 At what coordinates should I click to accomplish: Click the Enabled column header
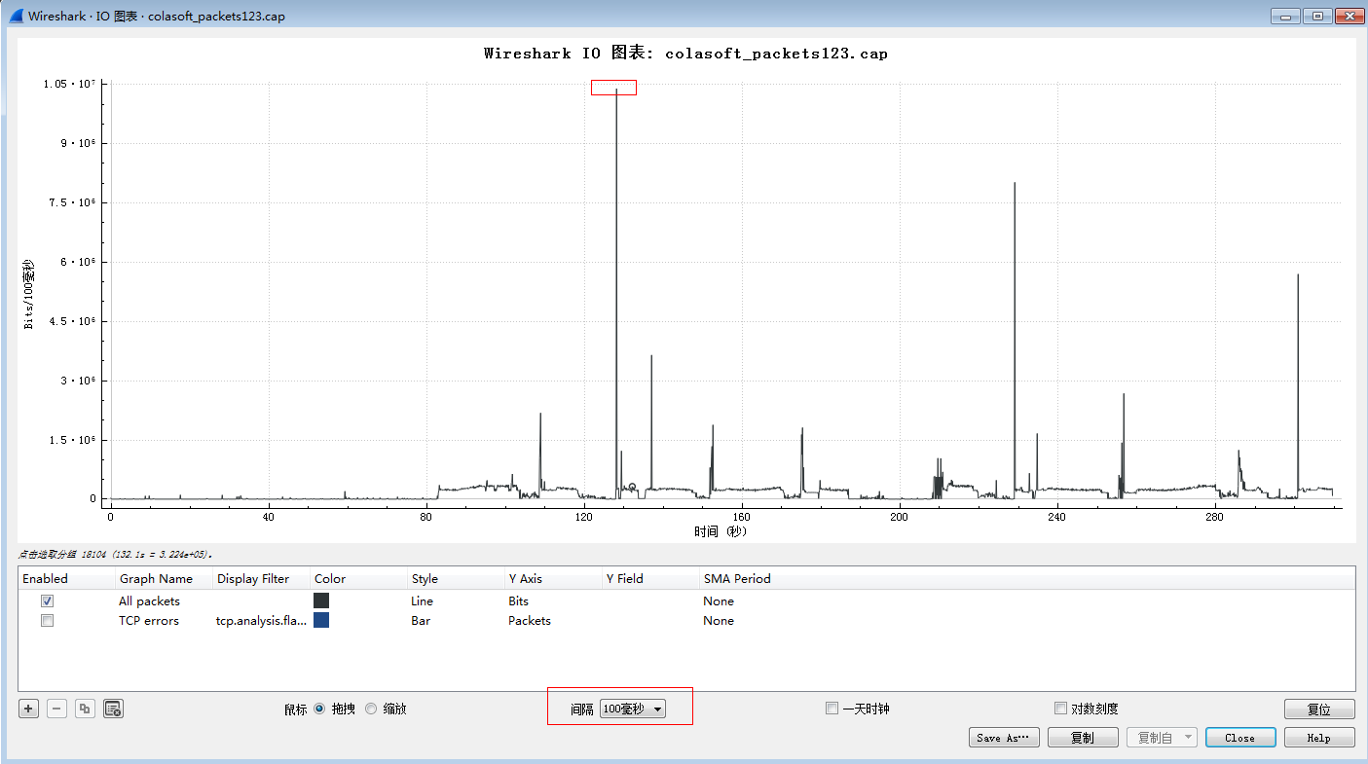pos(66,578)
